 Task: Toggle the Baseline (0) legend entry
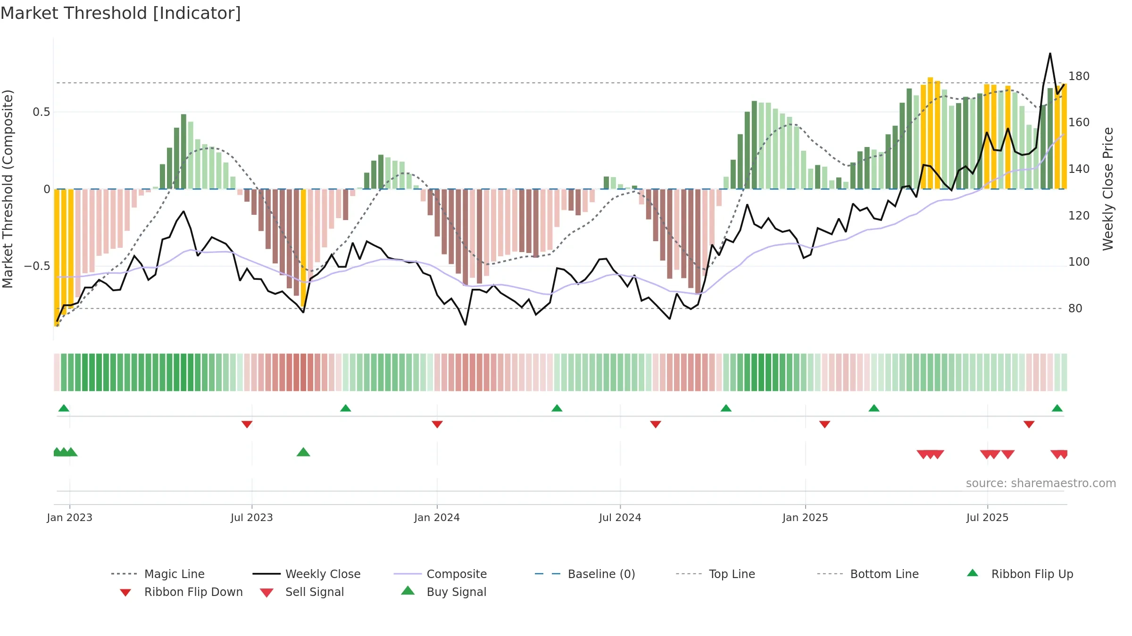[585, 574]
